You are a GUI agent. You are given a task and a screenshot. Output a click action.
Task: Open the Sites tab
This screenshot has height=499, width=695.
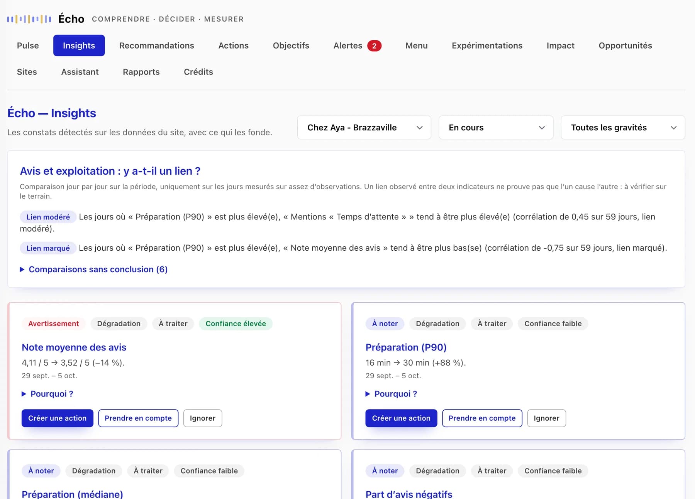tap(27, 72)
